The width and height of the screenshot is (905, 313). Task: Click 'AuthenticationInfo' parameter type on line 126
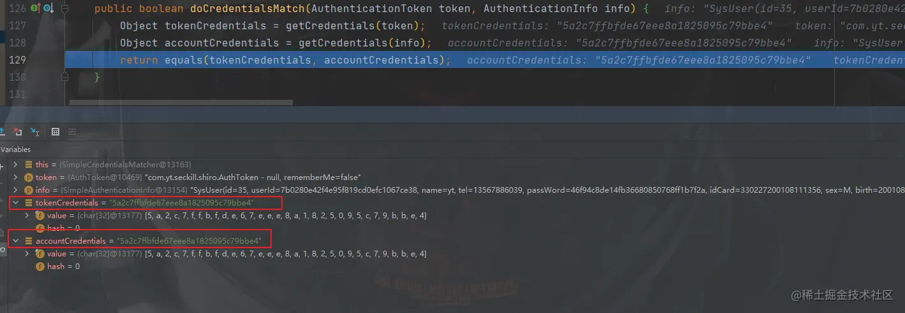click(x=541, y=9)
